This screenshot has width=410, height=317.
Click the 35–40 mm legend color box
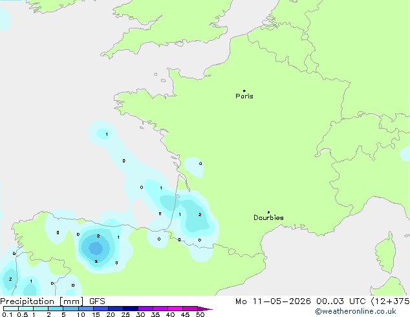click(x=160, y=309)
